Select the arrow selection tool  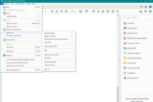(52, 11)
